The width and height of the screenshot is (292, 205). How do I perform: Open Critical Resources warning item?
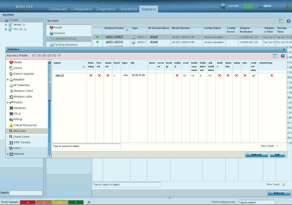pos(25,125)
